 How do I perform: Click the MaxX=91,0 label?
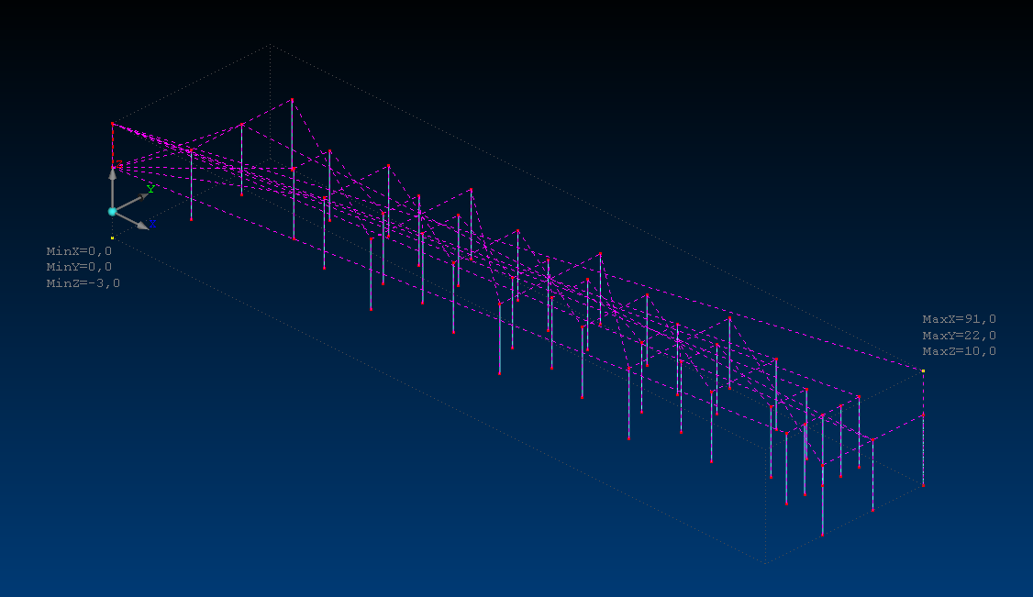[960, 318]
